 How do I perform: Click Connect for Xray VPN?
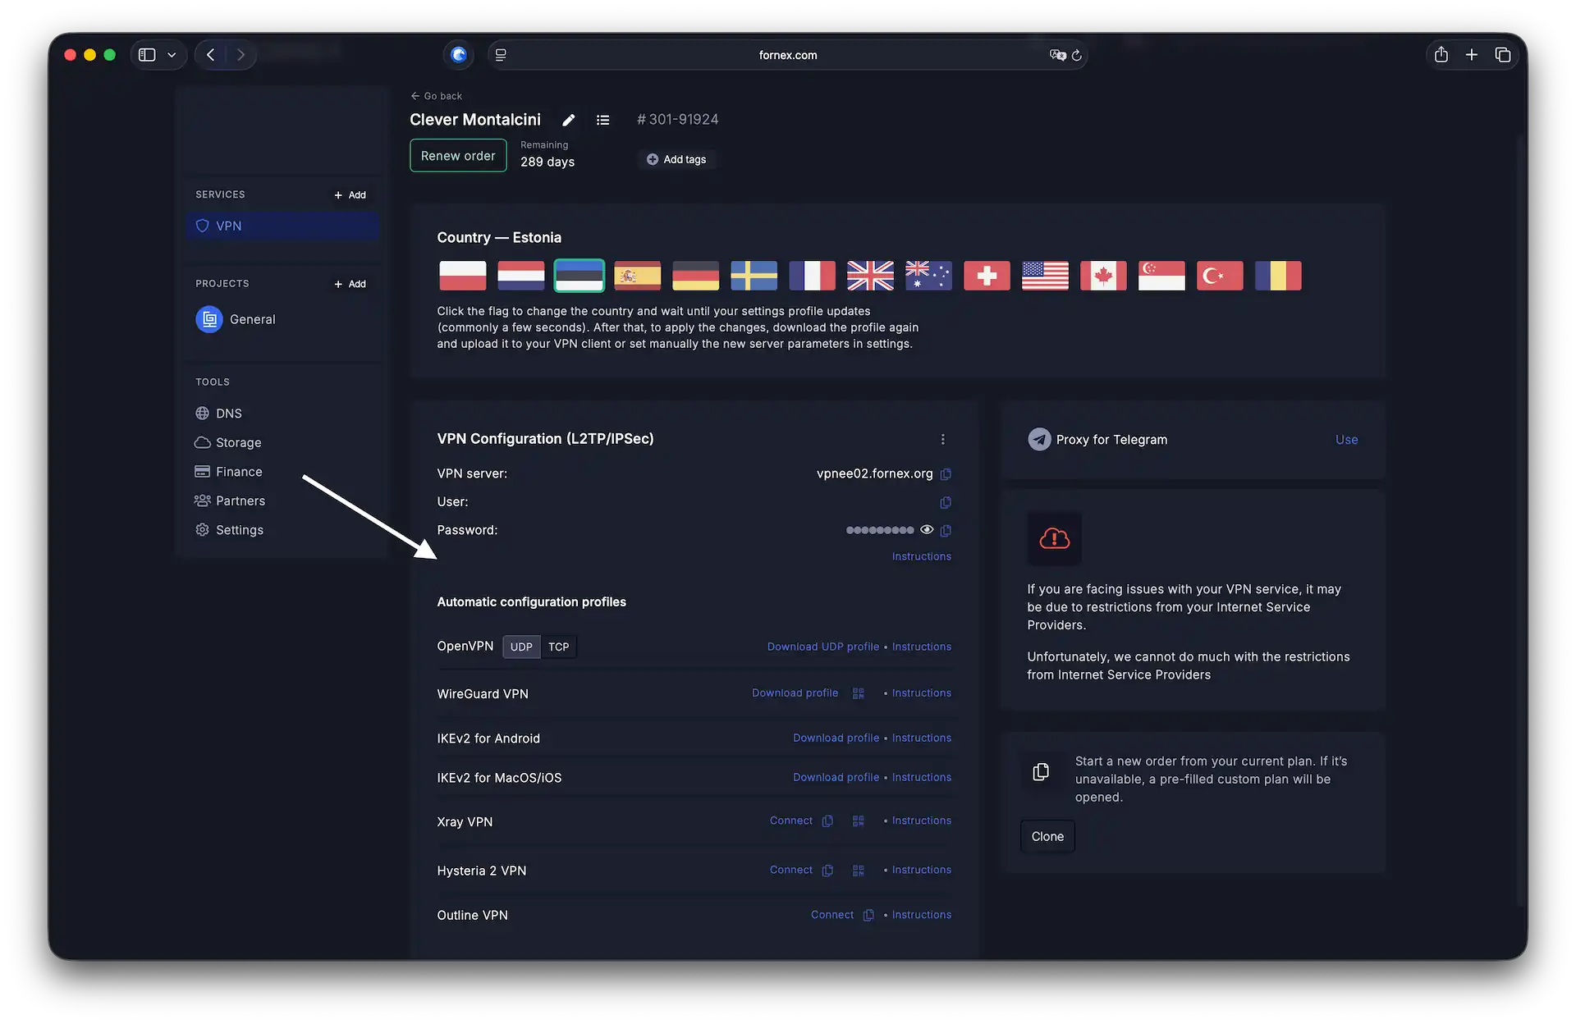pos(791,821)
